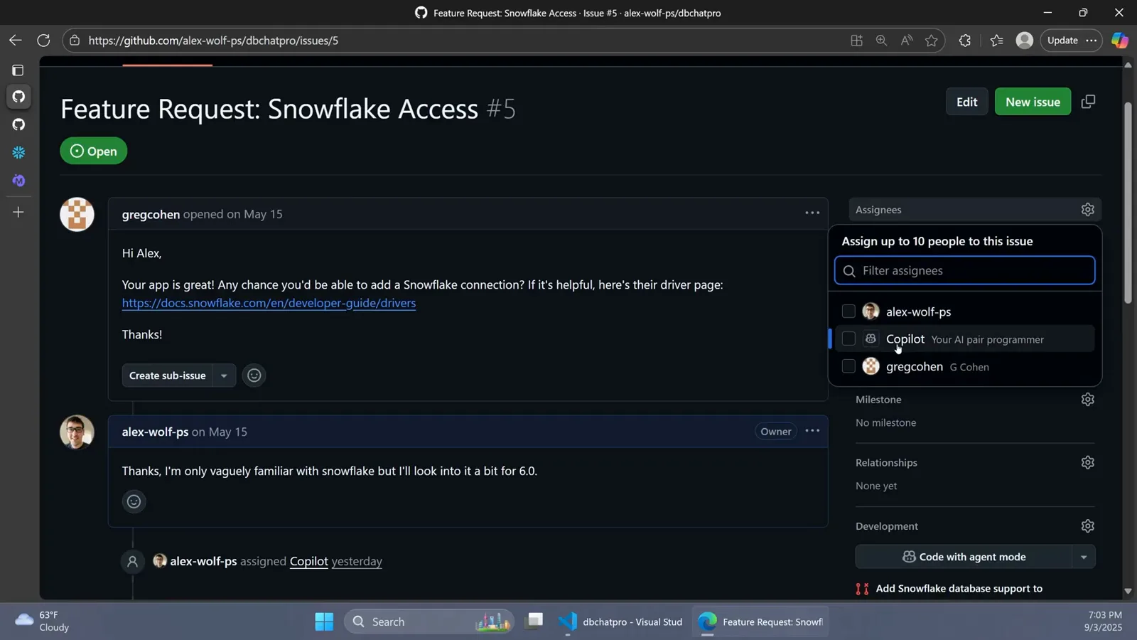Click the yesterday timestamp link
The height and width of the screenshot is (640, 1137).
(357, 561)
